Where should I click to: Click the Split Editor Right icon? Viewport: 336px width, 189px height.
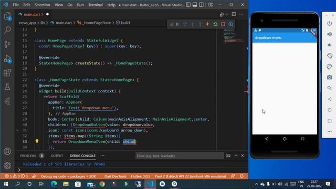coord(234,14)
